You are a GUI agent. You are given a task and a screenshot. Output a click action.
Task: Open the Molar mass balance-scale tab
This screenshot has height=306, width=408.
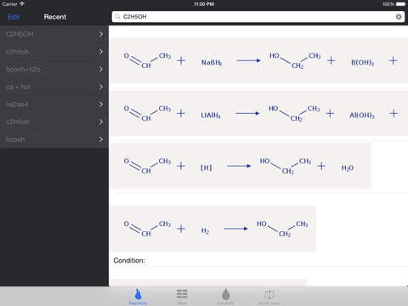269,296
